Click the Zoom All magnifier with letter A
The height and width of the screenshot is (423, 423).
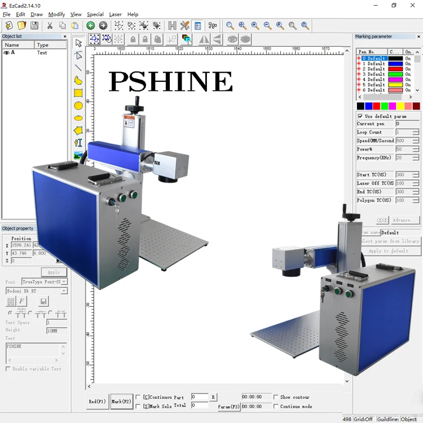(x=280, y=25)
